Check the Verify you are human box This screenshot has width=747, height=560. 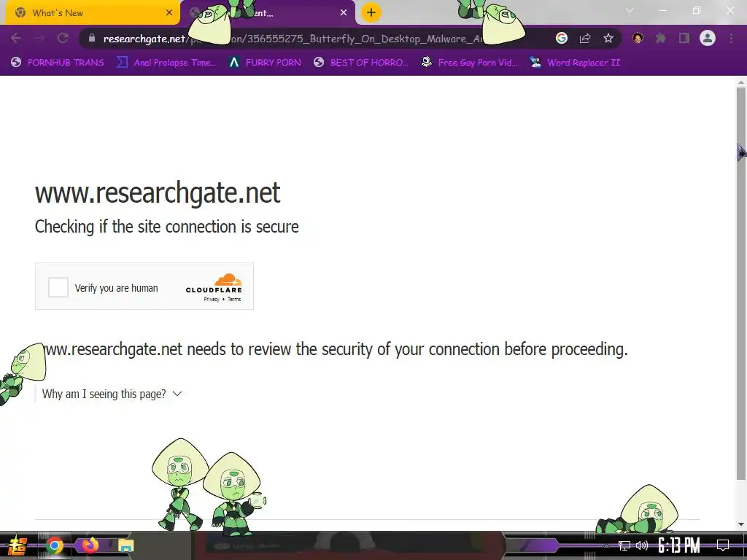tap(58, 287)
